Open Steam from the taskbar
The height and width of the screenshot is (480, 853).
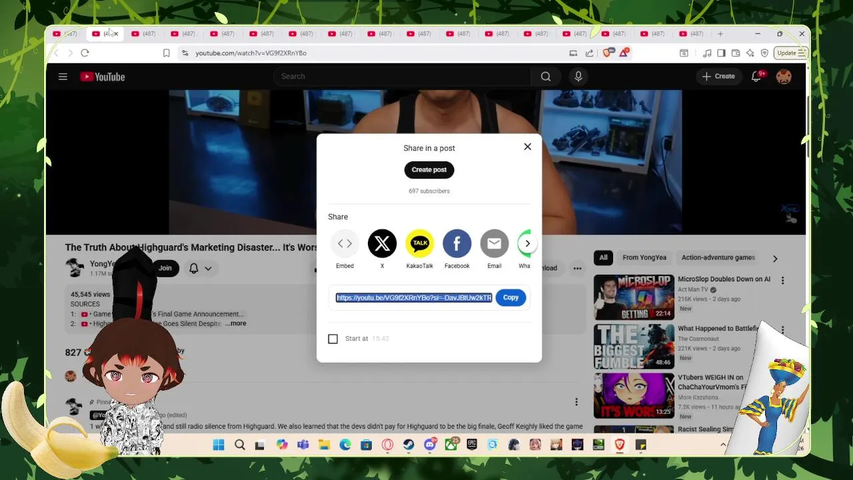(x=408, y=445)
